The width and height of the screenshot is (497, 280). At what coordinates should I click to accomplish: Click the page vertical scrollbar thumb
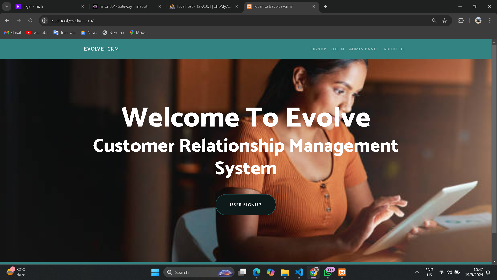(x=494, y=139)
